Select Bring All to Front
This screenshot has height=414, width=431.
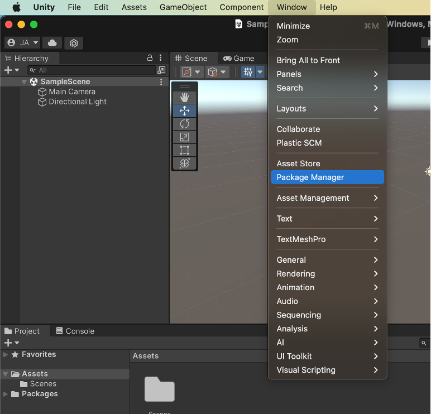pos(327,60)
